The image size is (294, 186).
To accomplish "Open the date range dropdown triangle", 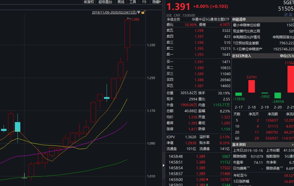I will 139,13.
